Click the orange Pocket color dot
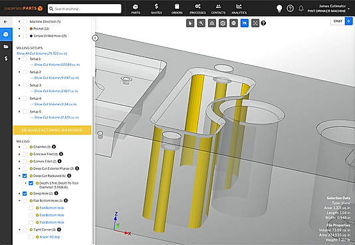This screenshot has height=245, width=355. pos(31,29)
